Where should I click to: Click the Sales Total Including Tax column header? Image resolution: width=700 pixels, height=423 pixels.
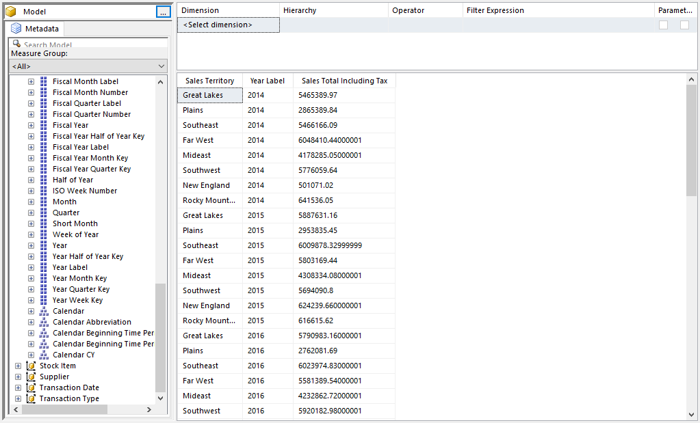344,81
